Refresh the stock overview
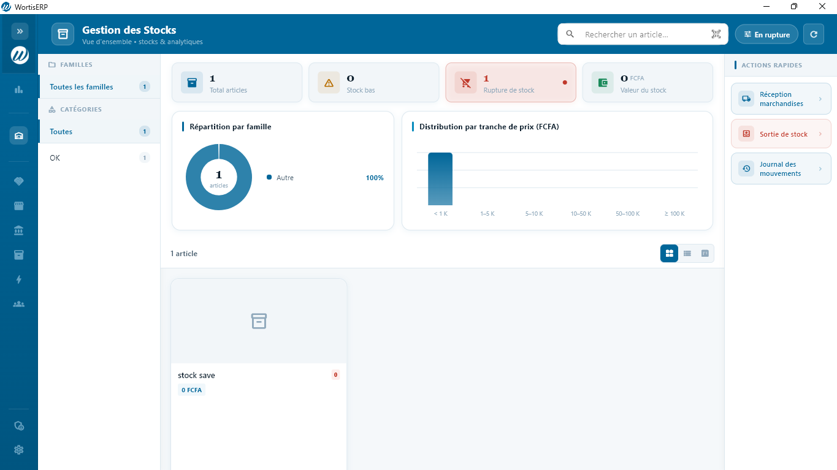This screenshot has height=470, width=837. pos(814,34)
